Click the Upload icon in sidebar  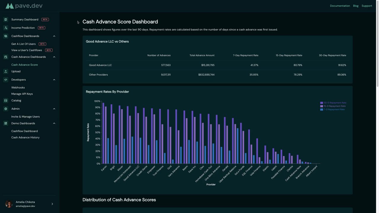point(6,71)
